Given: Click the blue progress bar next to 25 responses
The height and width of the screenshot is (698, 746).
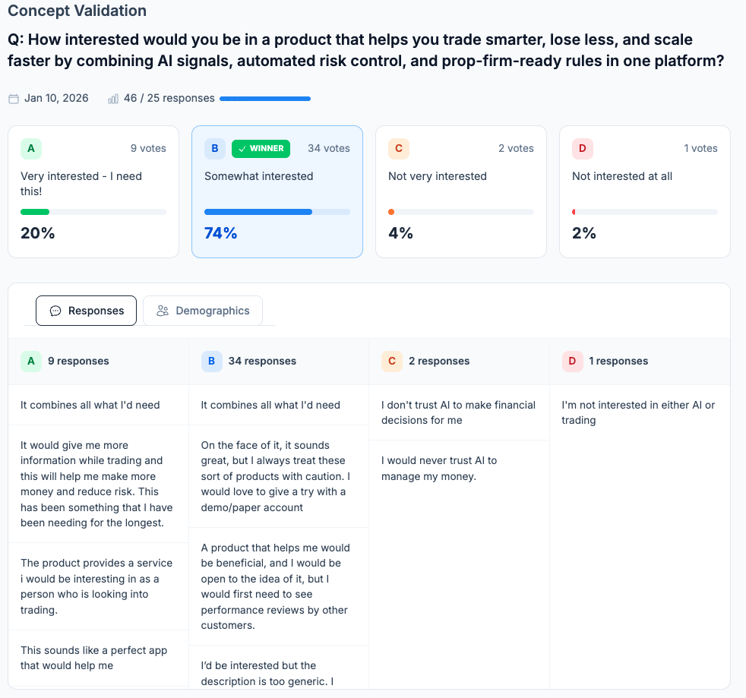Looking at the screenshot, I should pyautogui.click(x=264, y=98).
